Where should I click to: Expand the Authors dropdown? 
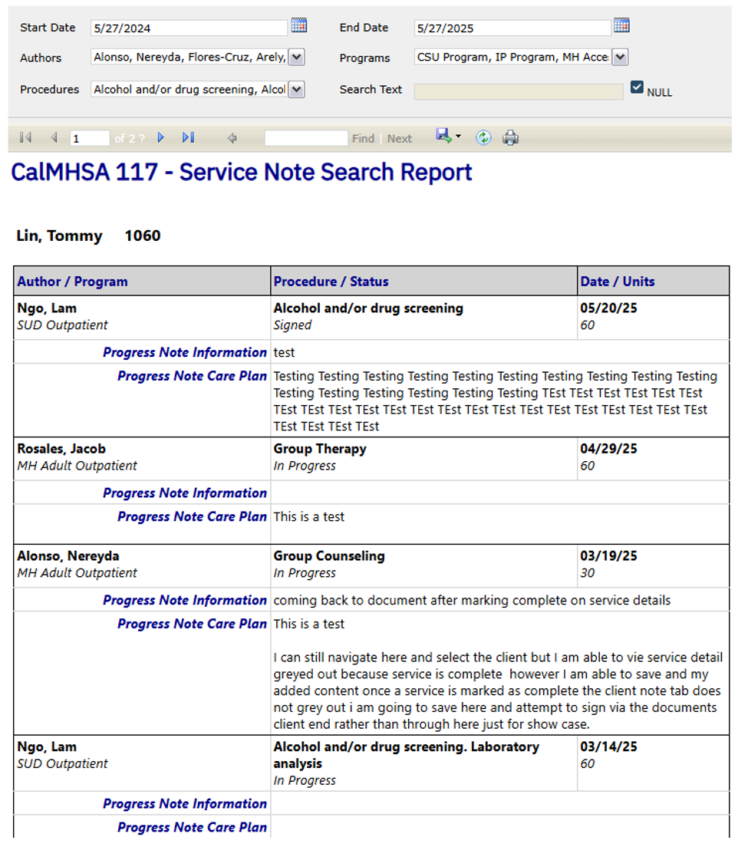coord(298,58)
